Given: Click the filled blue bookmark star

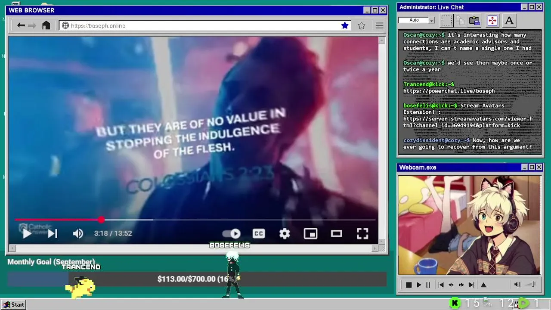Looking at the screenshot, I should coord(345,25).
